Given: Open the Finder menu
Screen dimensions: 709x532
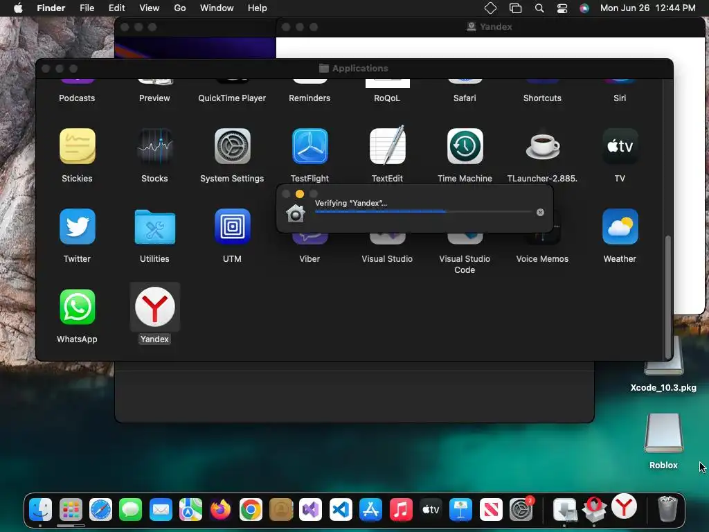Looking at the screenshot, I should 51,8.
